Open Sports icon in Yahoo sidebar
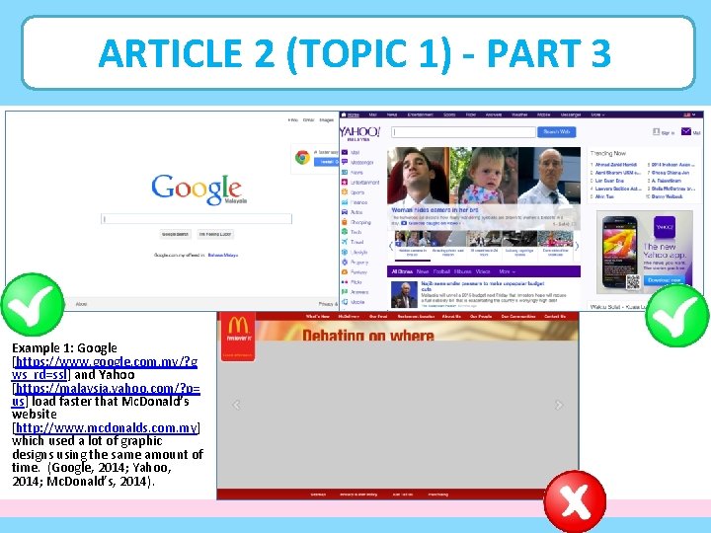Image resolution: width=711 pixels, height=533 pixels. coord(345,192)
